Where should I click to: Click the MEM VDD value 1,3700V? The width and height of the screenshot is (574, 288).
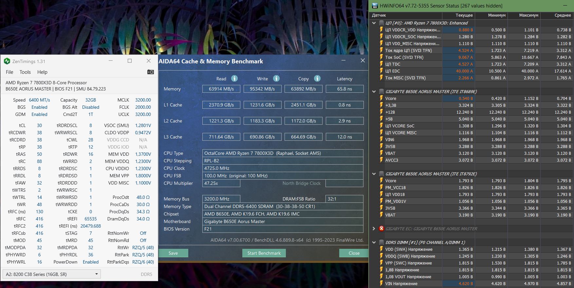(x=143, y=154)
